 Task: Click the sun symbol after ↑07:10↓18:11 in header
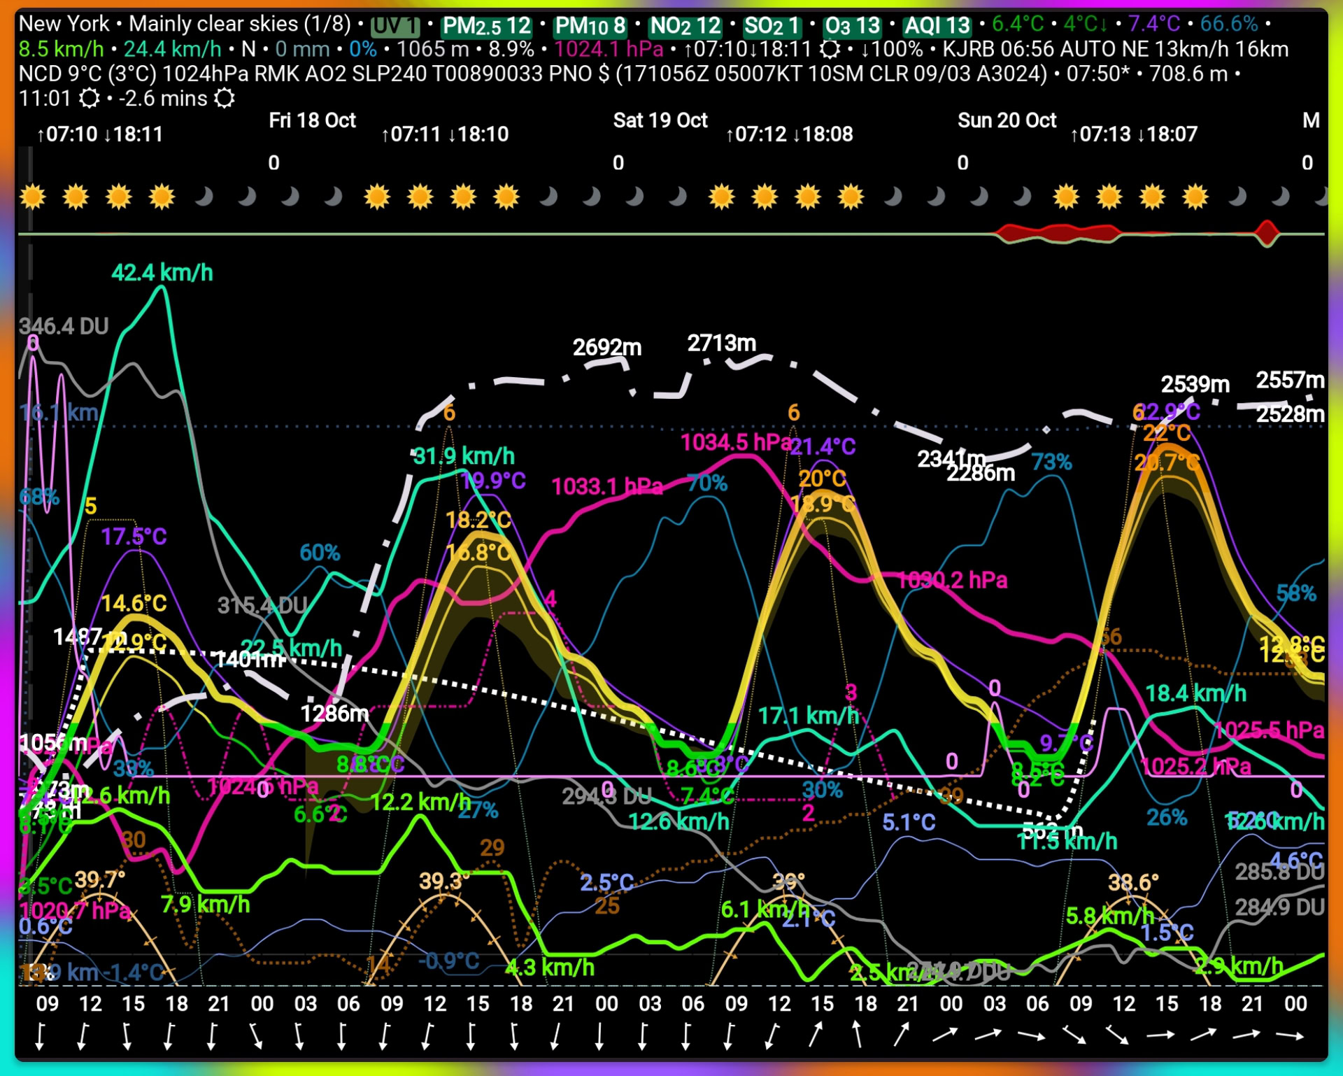pyautogui.click(x=830, y=50)
